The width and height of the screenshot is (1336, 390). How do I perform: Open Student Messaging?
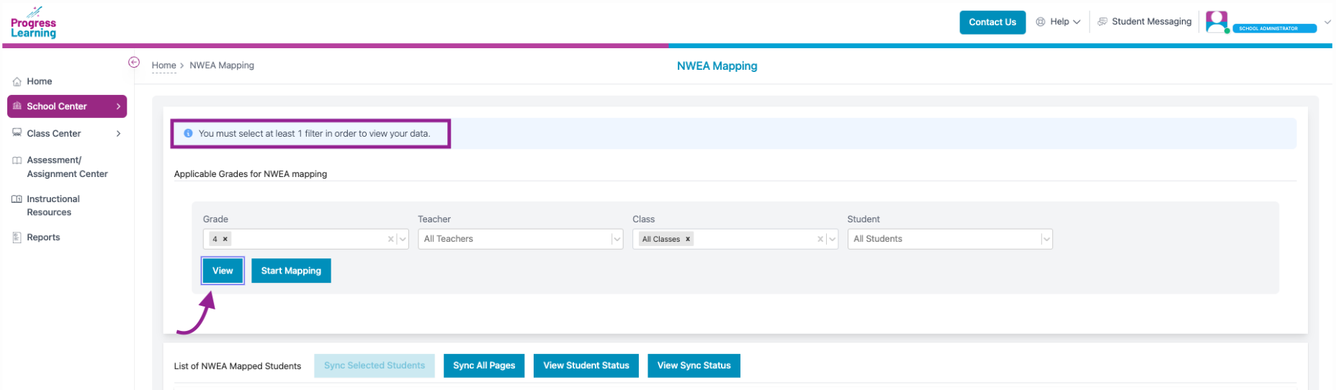1144,22
